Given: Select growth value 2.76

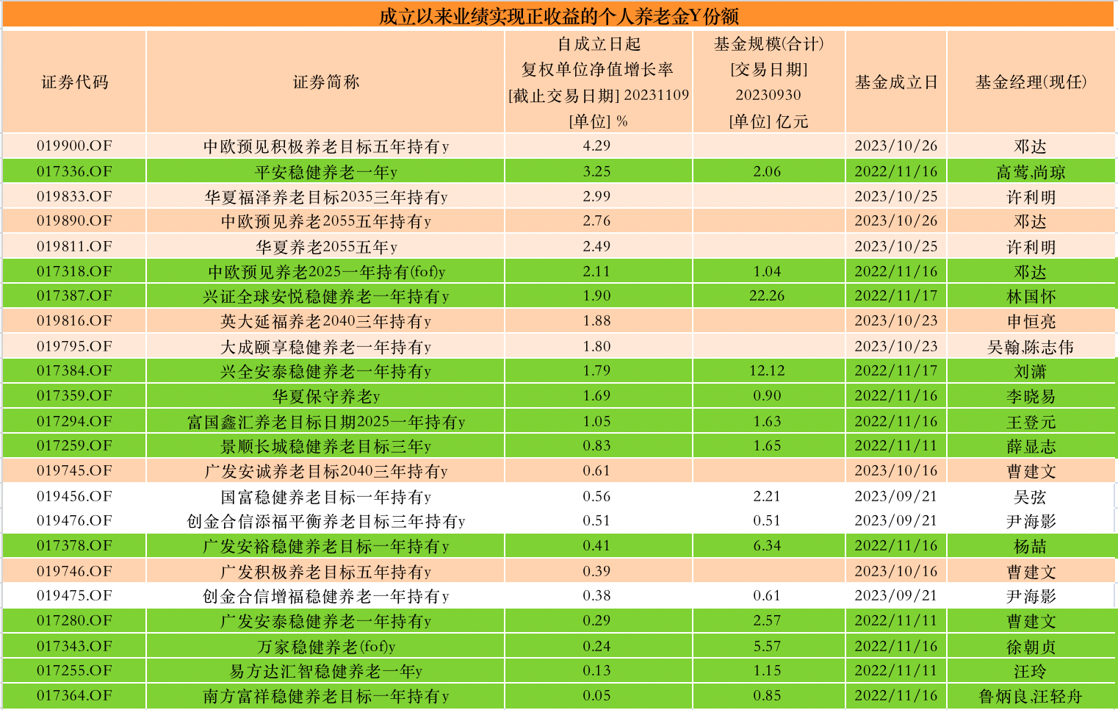Looking at the screenshot, I should point(596,220).
